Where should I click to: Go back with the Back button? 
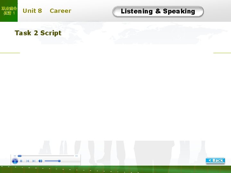(215, 161)
